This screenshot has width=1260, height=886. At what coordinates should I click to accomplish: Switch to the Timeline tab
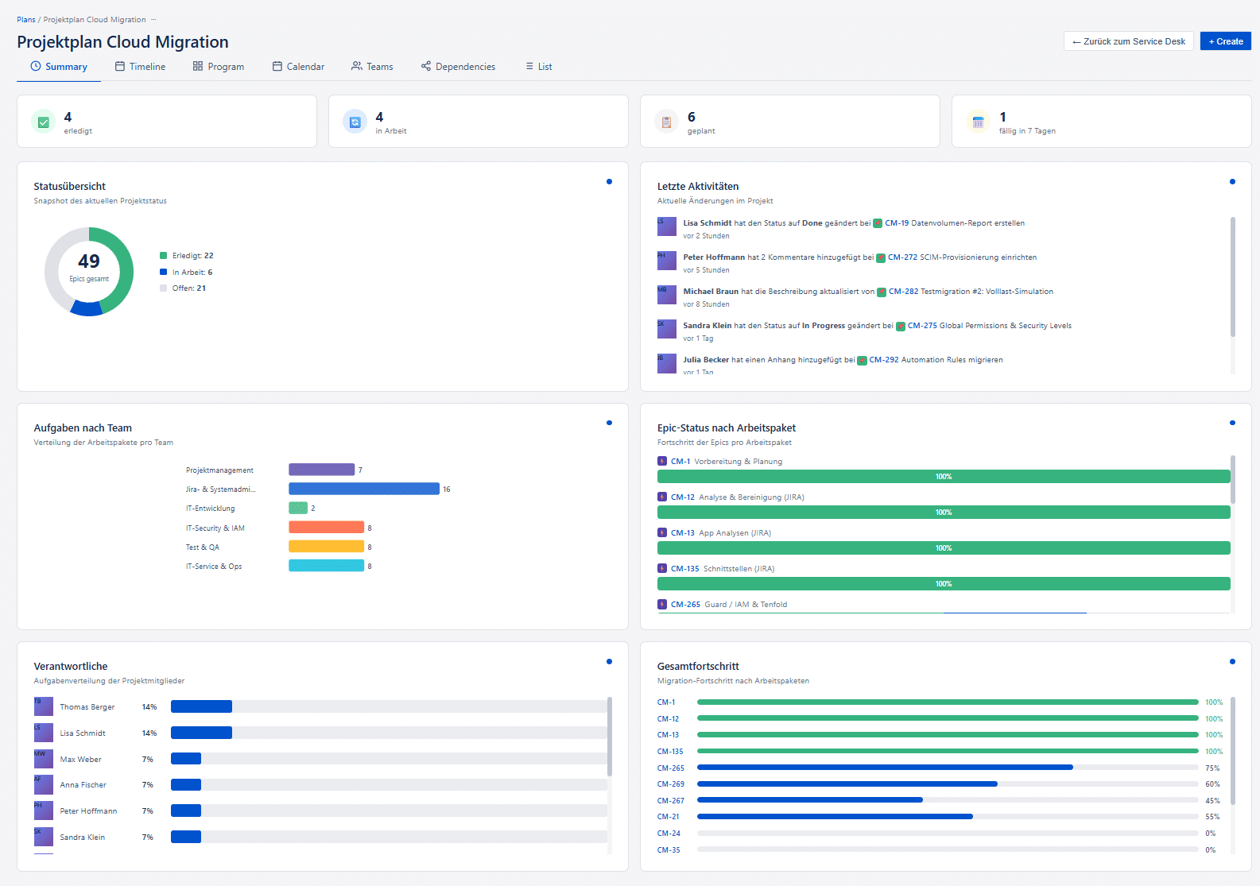[141, 67]
